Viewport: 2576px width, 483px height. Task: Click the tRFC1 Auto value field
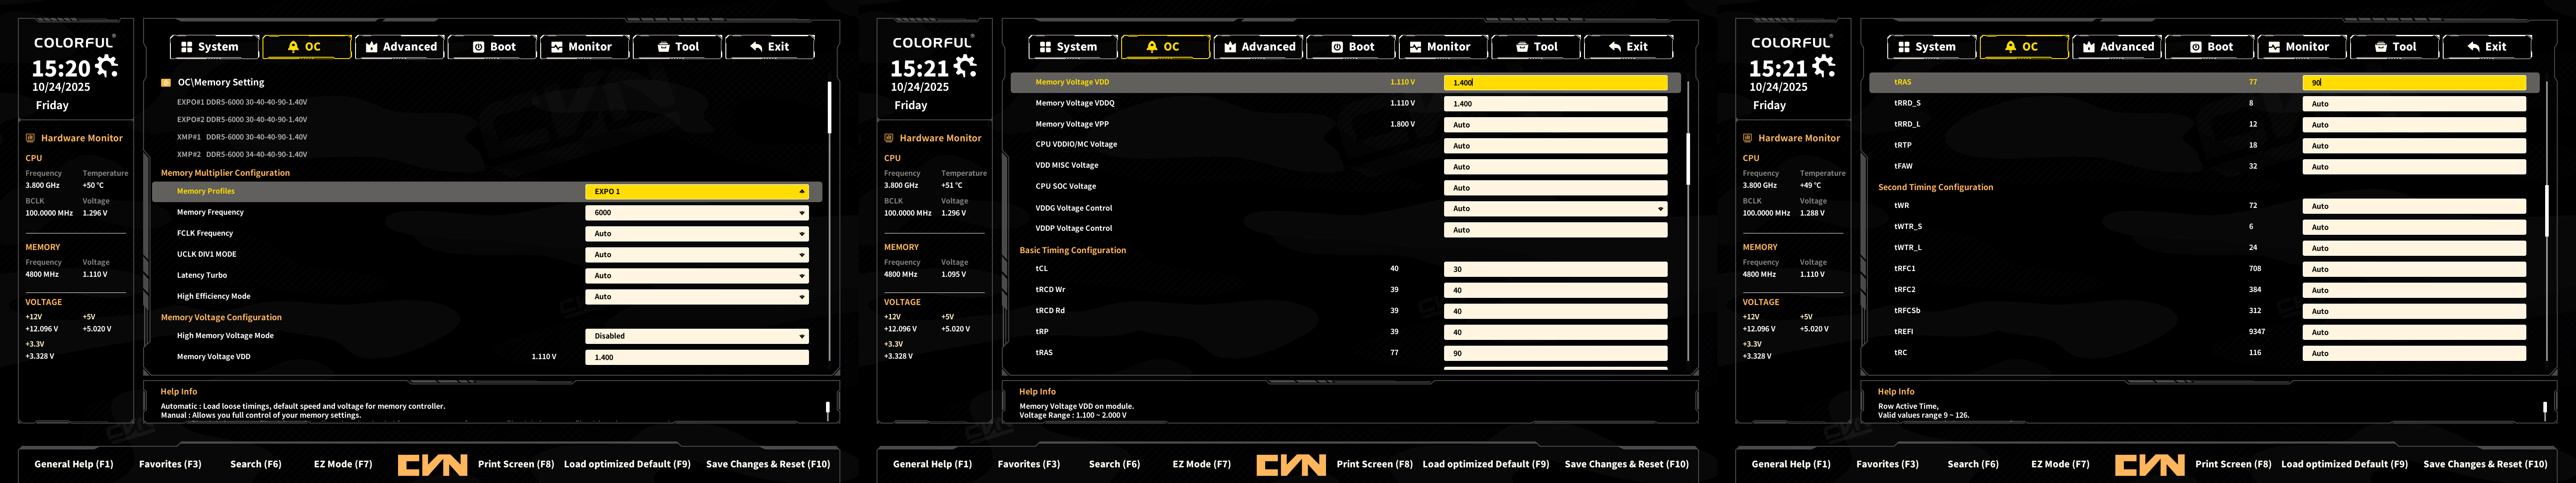point(2413,269)
